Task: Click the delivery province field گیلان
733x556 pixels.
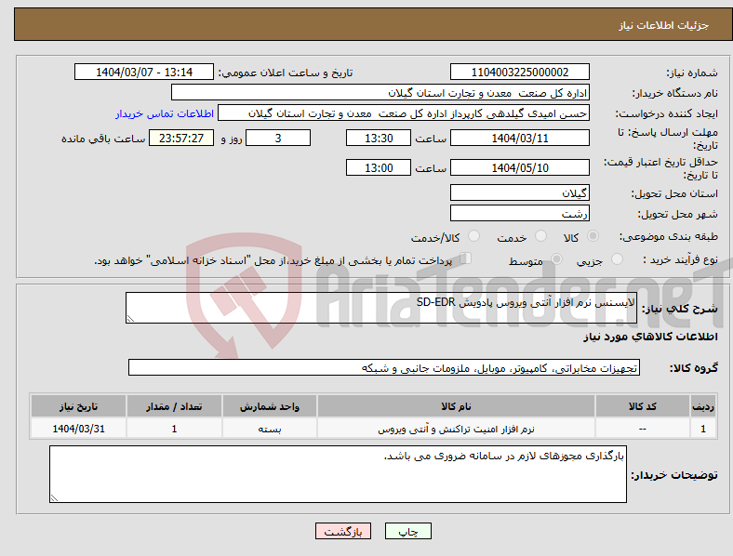Action: (520, 193)
